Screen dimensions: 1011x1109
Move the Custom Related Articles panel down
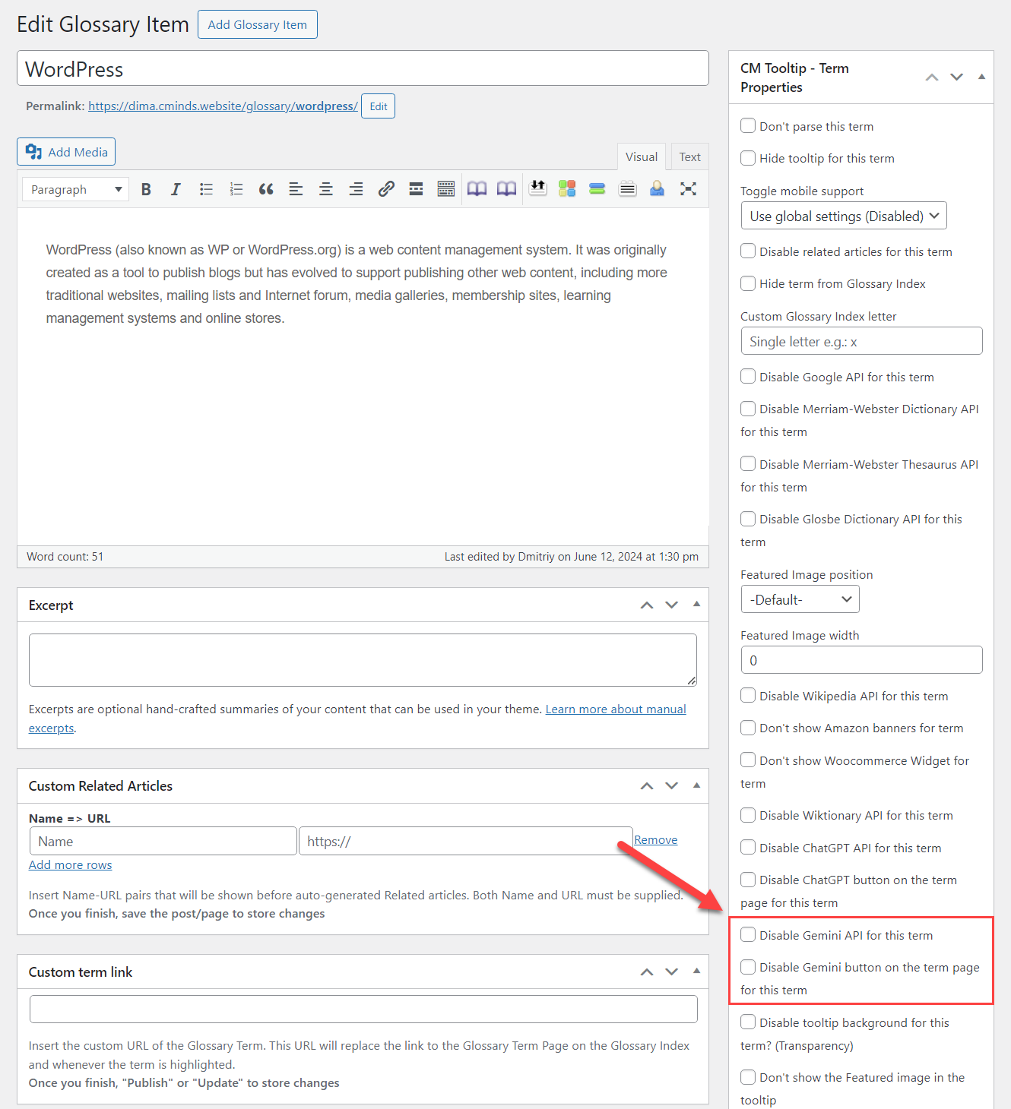tap(672, 786)
